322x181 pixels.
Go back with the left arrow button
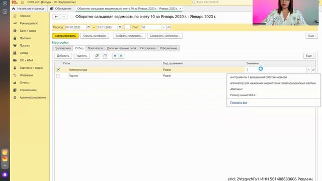click(56, 17)
